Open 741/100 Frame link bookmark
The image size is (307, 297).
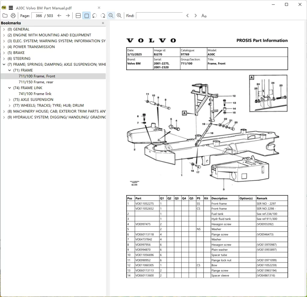pos(35,94)
